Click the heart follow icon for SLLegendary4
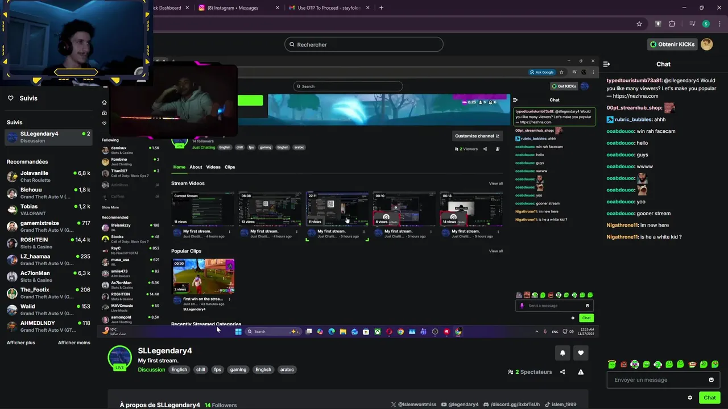The image size is (728, 409). coord(581,353)
